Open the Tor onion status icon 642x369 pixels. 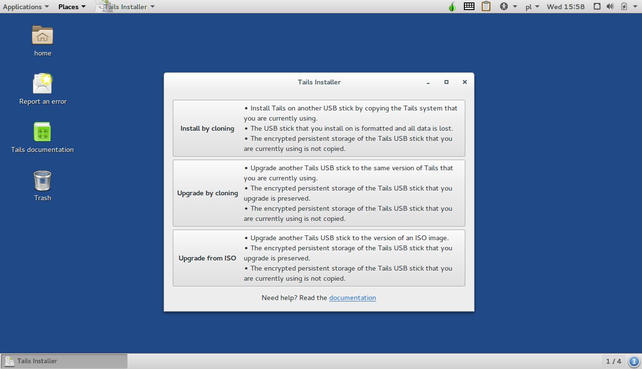tap(452, 7)
